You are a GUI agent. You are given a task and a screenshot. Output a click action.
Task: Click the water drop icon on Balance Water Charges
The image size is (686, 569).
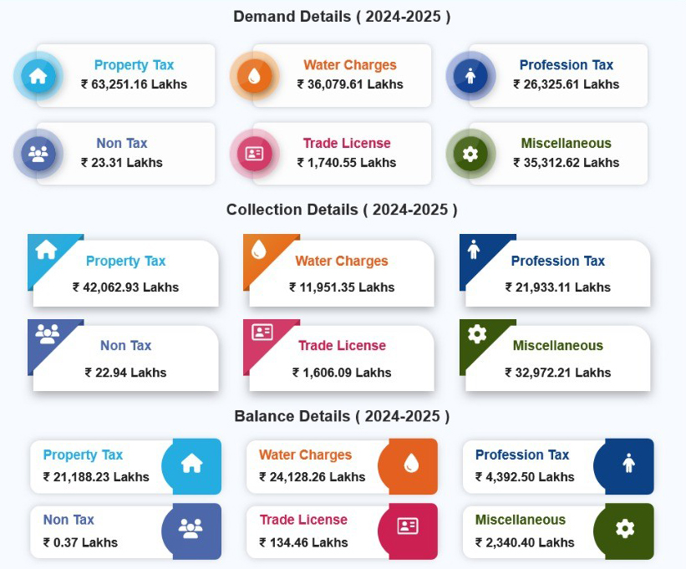[x=409, y=464]
